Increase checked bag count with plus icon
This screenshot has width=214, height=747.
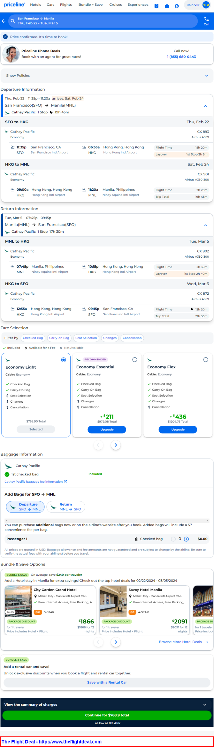click(187, 539)
